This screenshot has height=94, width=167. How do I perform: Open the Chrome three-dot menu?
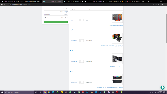coord(165,4)
